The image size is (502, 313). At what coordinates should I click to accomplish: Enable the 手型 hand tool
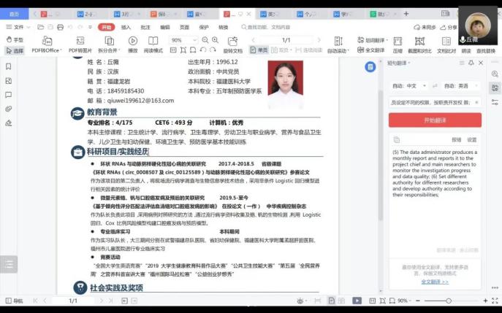click(14, 39)
